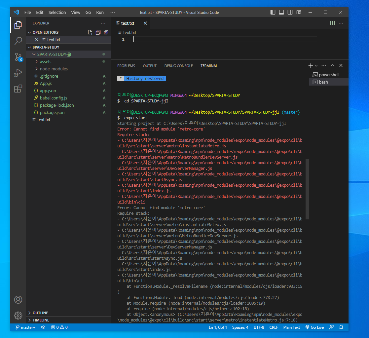Open the Selection menu
Viewport: 369px width, 338px height.
[57, 12]
